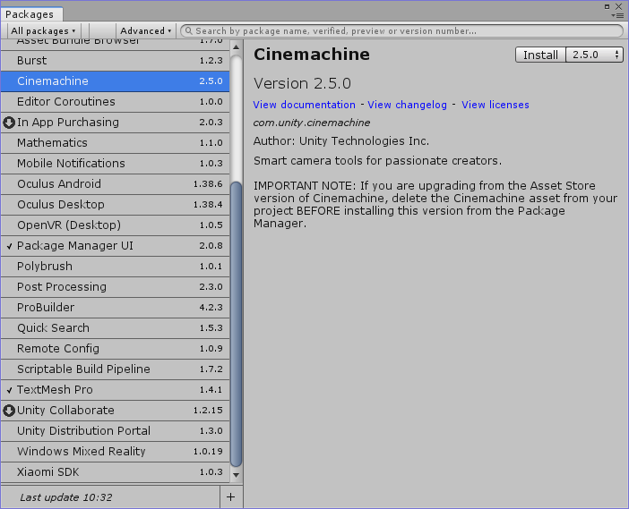
Task: Click the package list scroll down arrow
Action: pos(237,475)
